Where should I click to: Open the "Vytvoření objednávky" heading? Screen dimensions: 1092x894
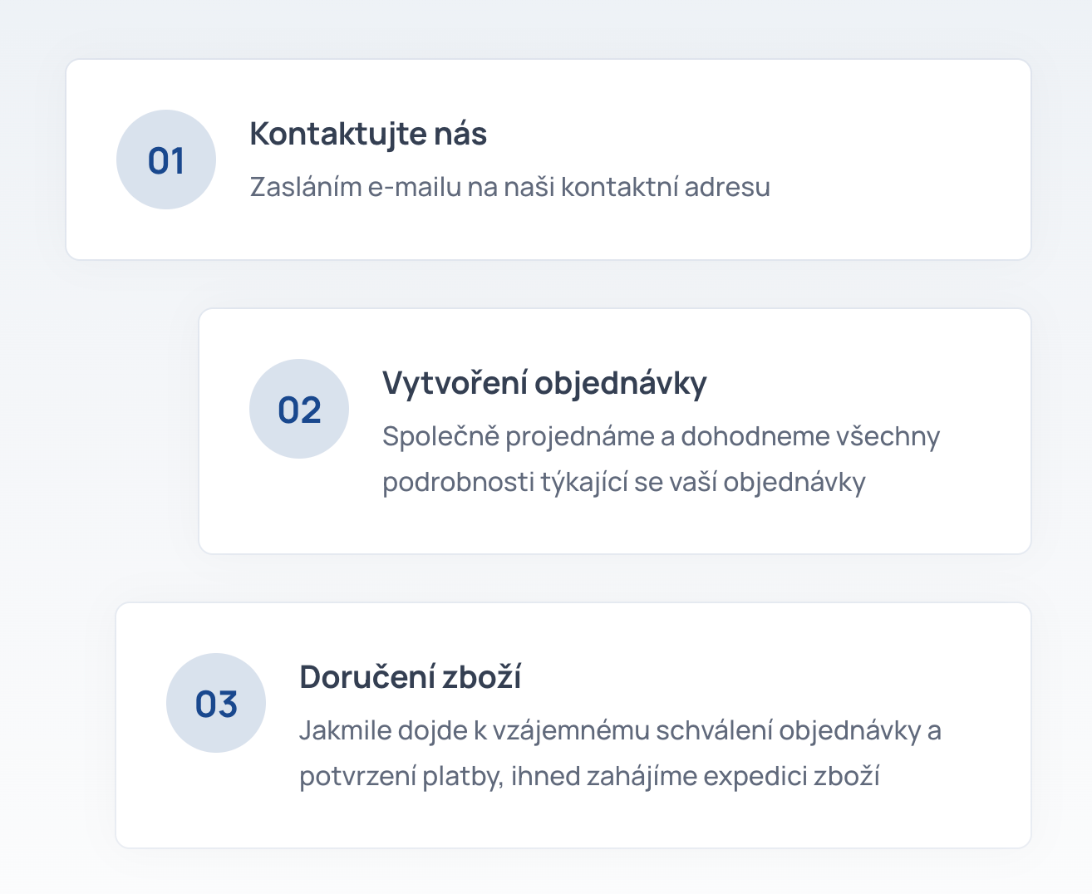tap(544, 383)
